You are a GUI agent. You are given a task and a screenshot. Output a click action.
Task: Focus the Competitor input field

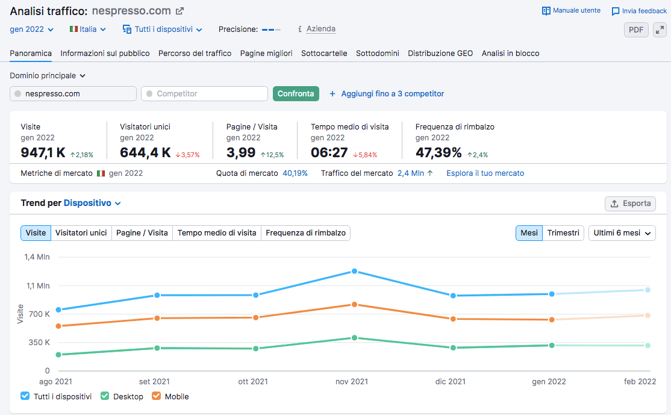205,94
